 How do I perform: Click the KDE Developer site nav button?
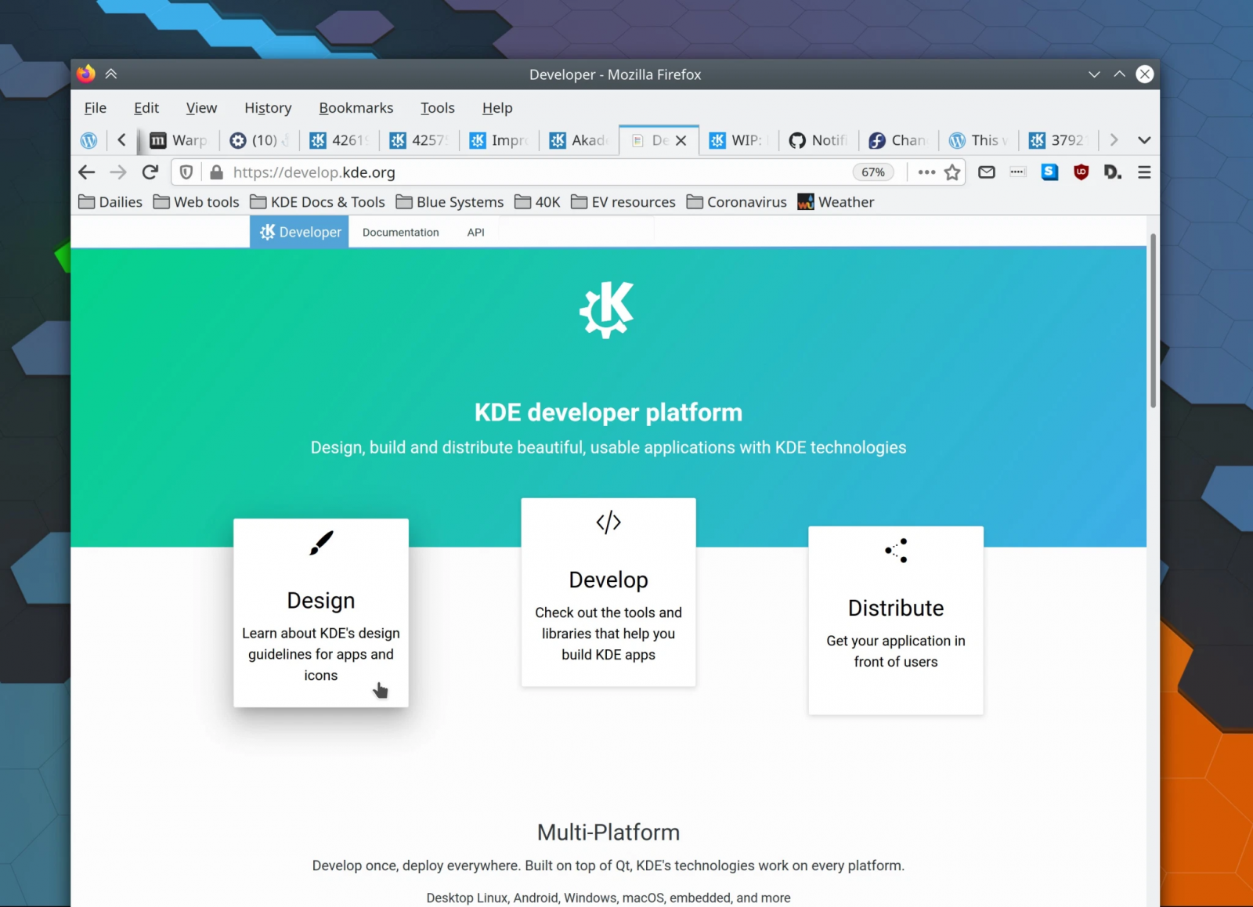299,232
